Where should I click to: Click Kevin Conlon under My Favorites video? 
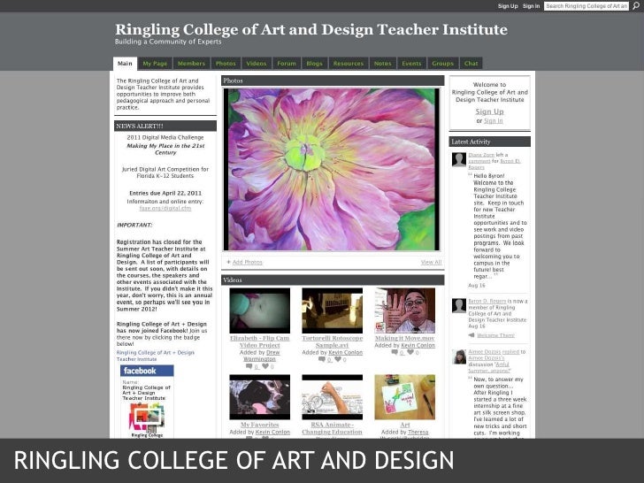pos(272,432)
